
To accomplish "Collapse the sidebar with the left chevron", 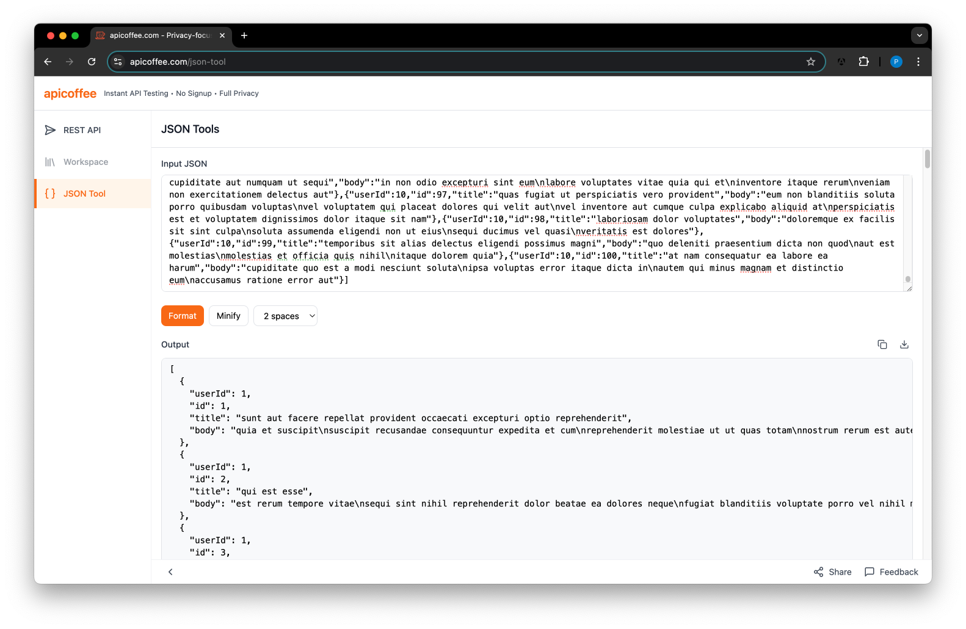I will (170, 572).
